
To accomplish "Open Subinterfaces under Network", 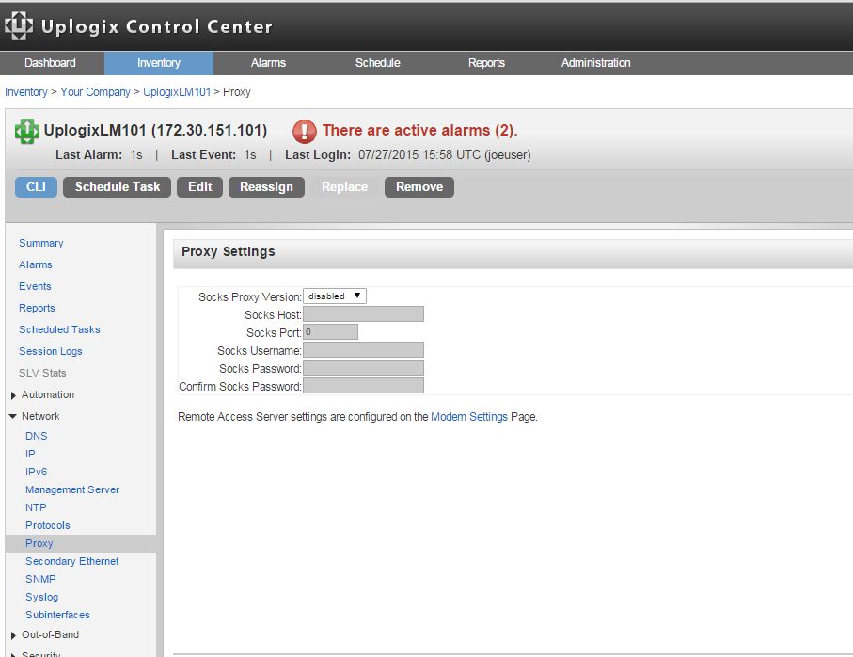I will [x=57, y=615].
